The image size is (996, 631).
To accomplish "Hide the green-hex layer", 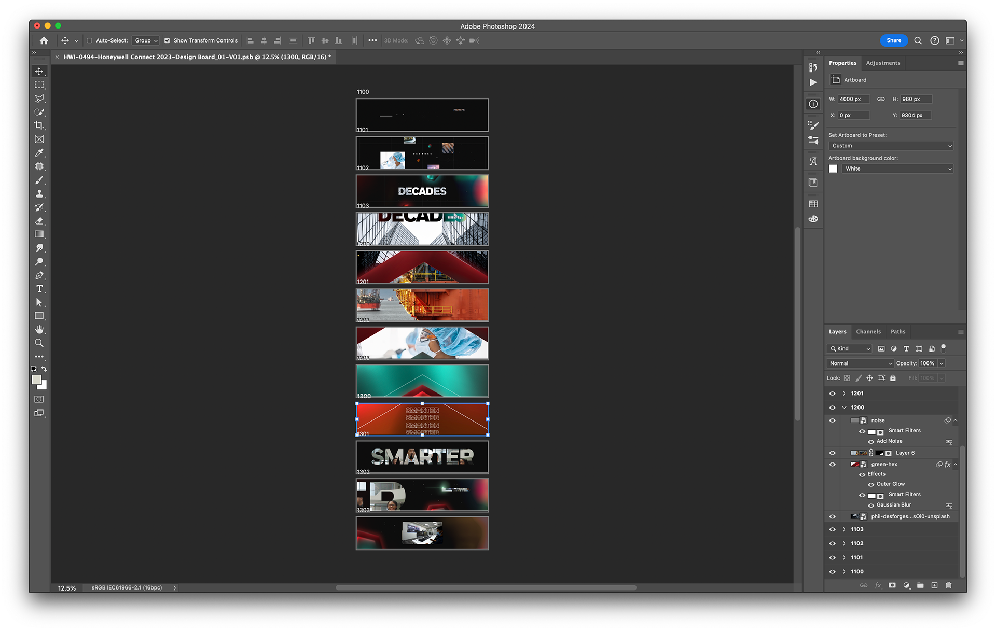I will [832, 465].
